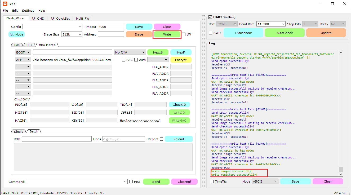Enable the SWU checkbox
This screenshot has width=351, height=195.
pos(211,33)
